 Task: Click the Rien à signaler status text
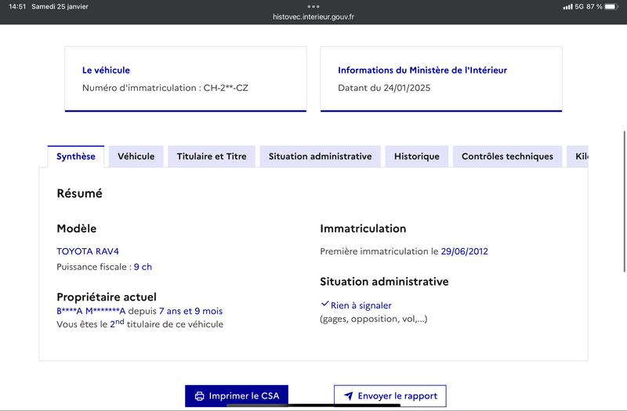pyautogui.click(x=361, y=305)
